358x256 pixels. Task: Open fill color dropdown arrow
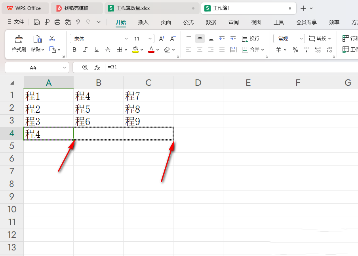point(142,50)
